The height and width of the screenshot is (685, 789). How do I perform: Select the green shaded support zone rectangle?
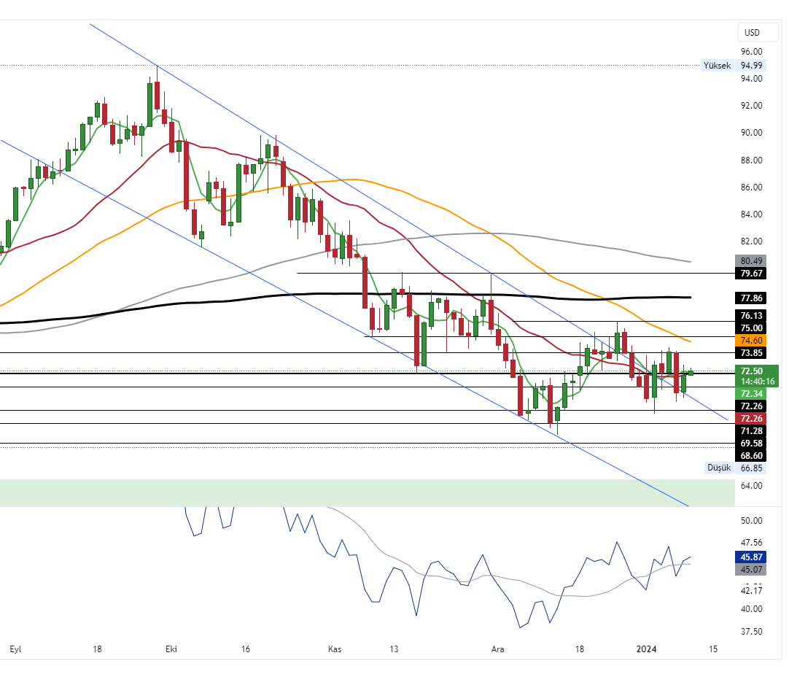(365, 492)
